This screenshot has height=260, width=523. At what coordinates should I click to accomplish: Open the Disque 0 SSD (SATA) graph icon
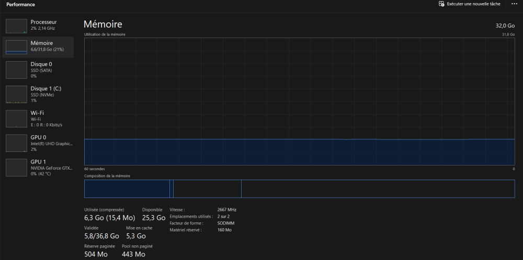point(16,68)
